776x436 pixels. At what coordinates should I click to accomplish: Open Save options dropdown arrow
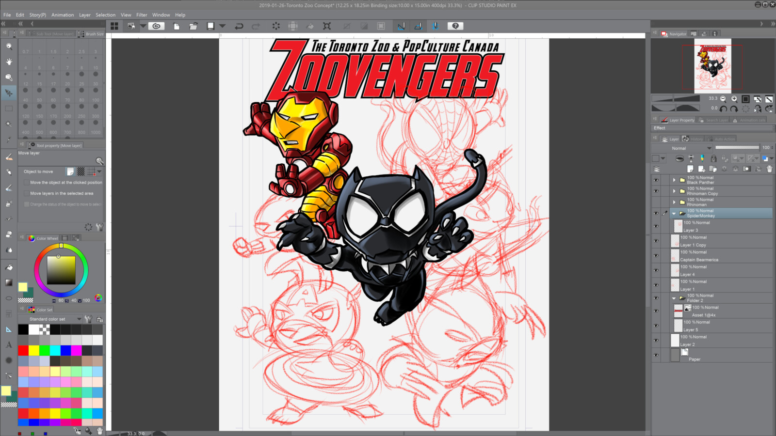click(x=223, y=26)
